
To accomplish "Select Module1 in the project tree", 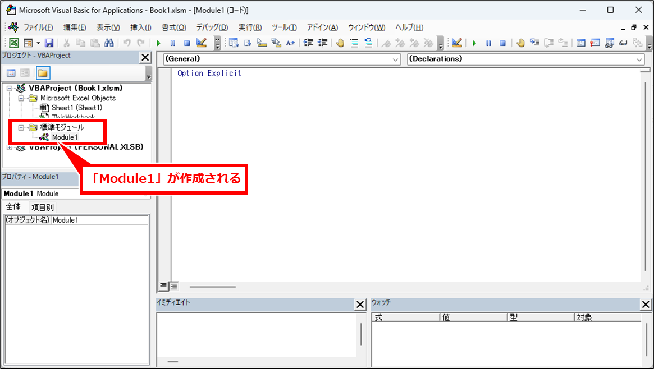I will pyautogui.click(x=65, y=137).
